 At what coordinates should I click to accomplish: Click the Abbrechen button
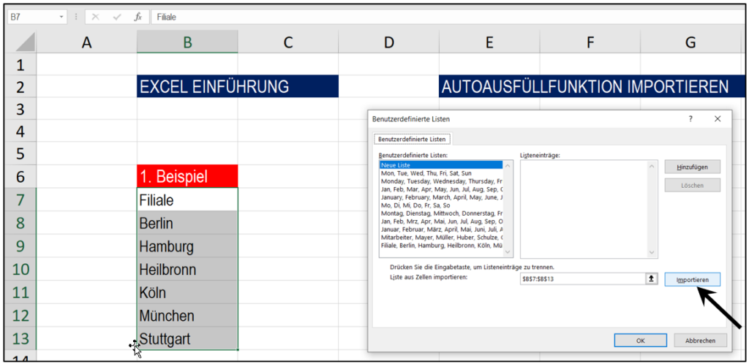point(700,340)
